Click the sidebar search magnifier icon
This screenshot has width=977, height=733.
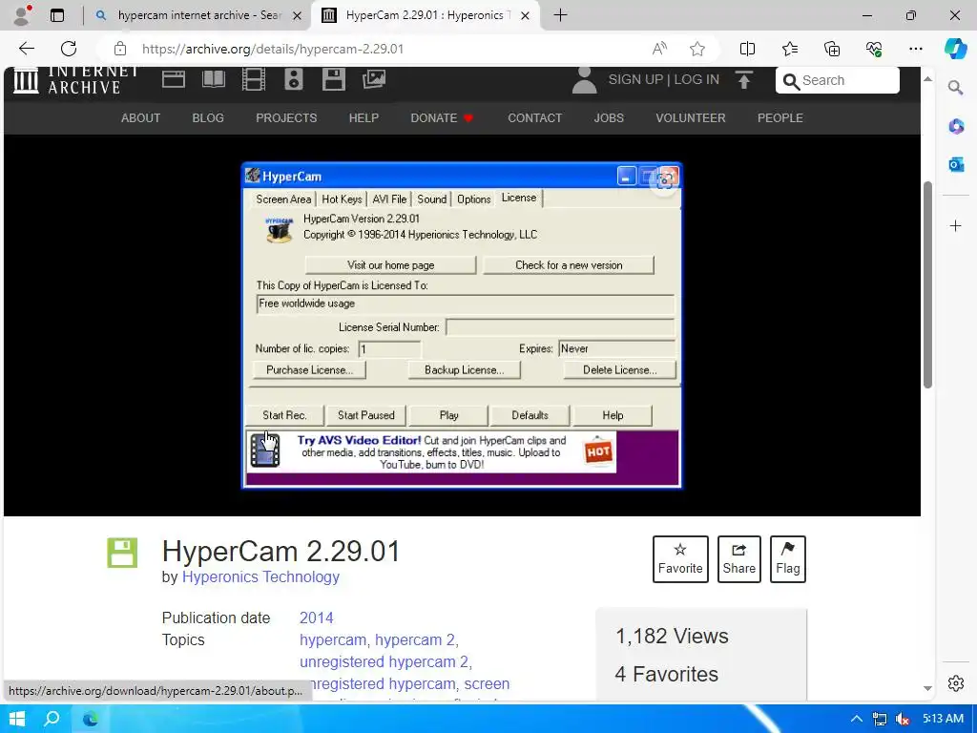(955, 87)
